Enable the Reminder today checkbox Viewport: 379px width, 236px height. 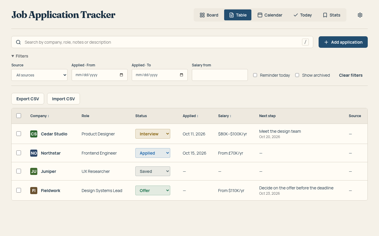tap(255, 75)
